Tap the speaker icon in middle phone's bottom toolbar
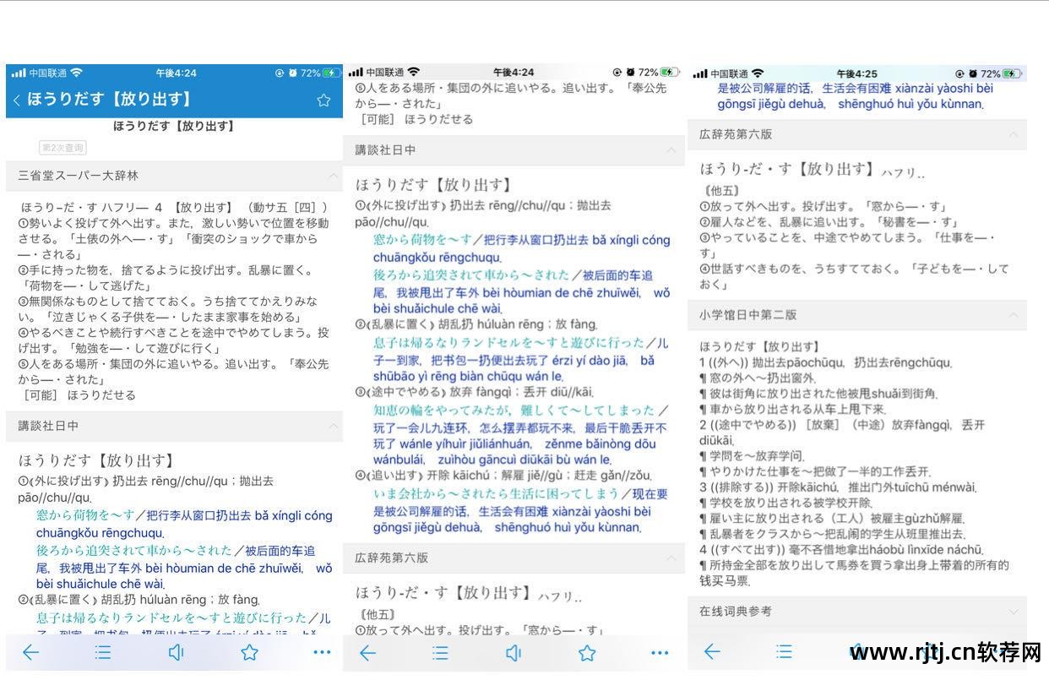The width and height of the screenshot is (1049, 691). point(514,652)
